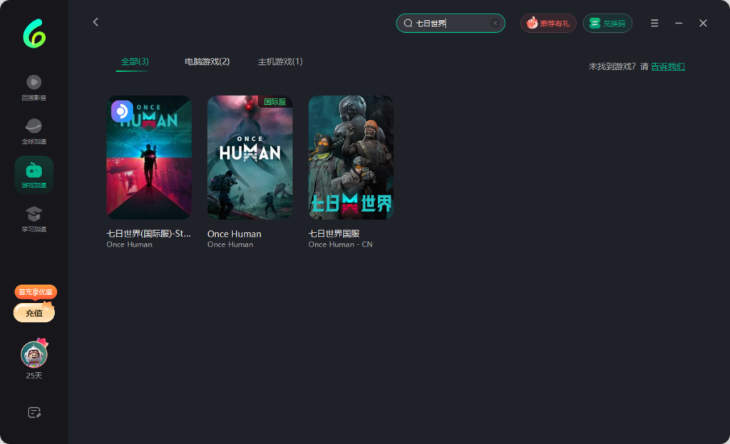Click the magnifier search icon
Viewport: 730px width, 444px height.
coord(408,24)
